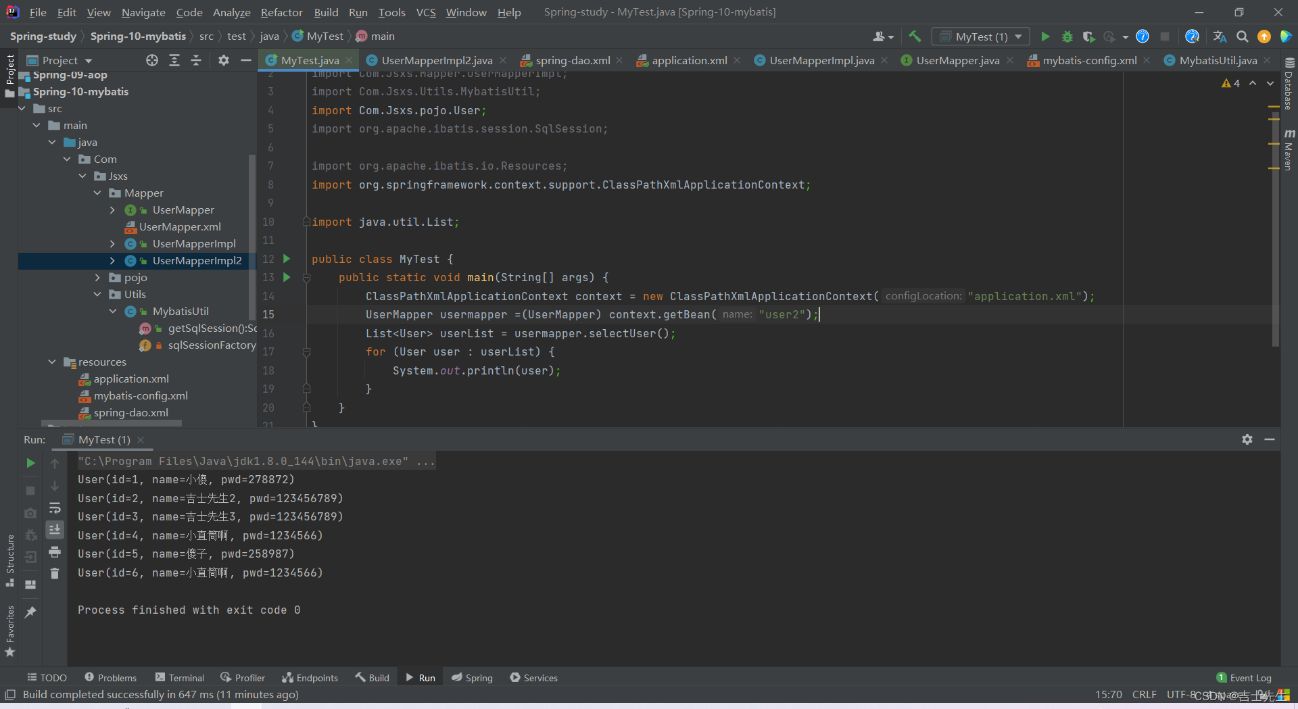
Task: Hide the Run tool window
Action: 1270,439
